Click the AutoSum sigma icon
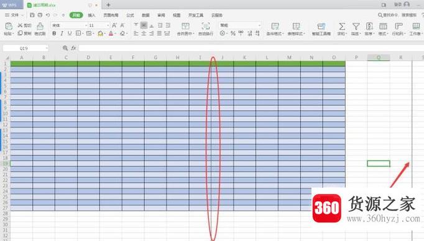The image size is (424, 241). [342, 27]
